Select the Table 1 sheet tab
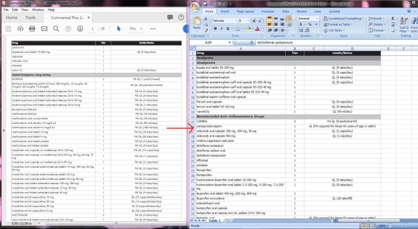This screenshot has height=229, width=418. 215,221
